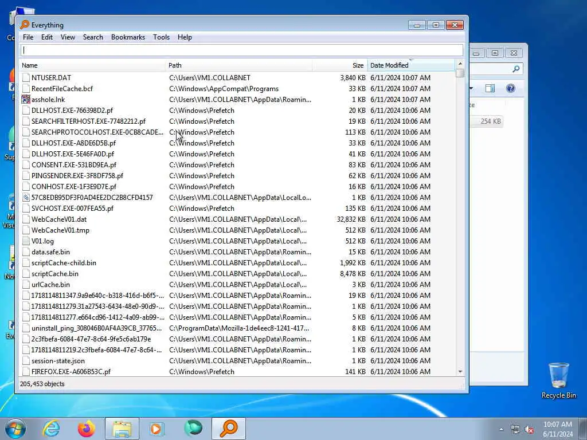Click Everything taskbar button

229,429
